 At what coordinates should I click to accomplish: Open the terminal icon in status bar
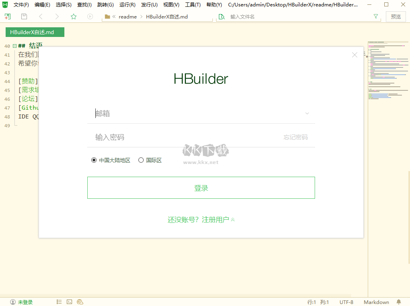[69, 302]
